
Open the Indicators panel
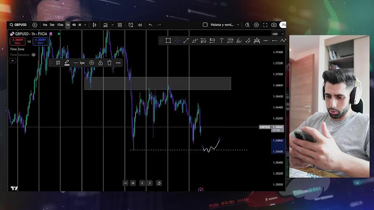point(105,25)
